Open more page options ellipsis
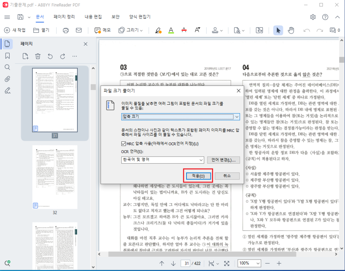345x271 pixels. coord(74,56)
